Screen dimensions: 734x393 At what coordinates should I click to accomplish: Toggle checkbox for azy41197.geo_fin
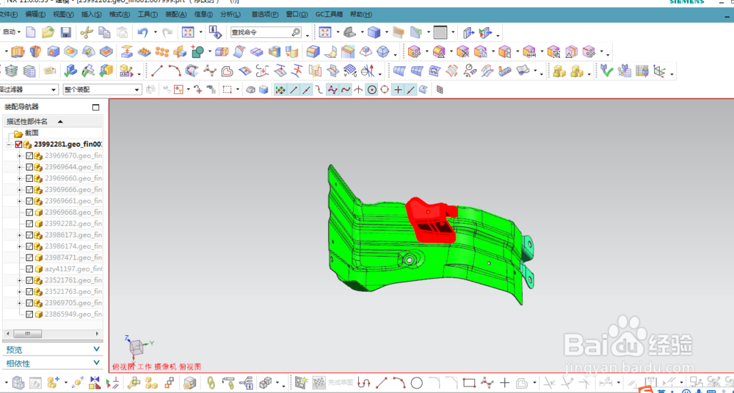coord(29,269)
